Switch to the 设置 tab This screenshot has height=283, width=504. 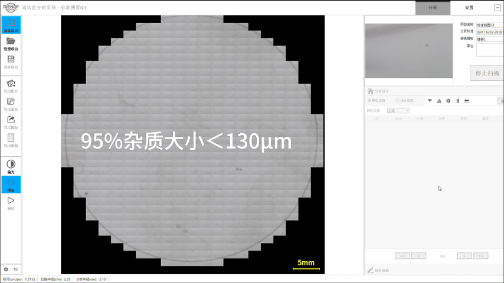coord(469,8)
